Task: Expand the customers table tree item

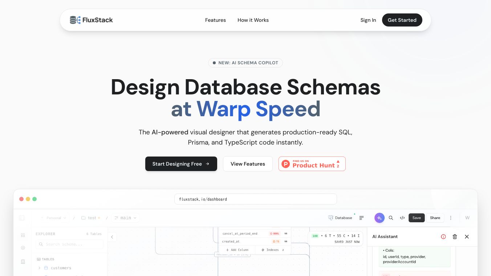Action: coord(40,268)
